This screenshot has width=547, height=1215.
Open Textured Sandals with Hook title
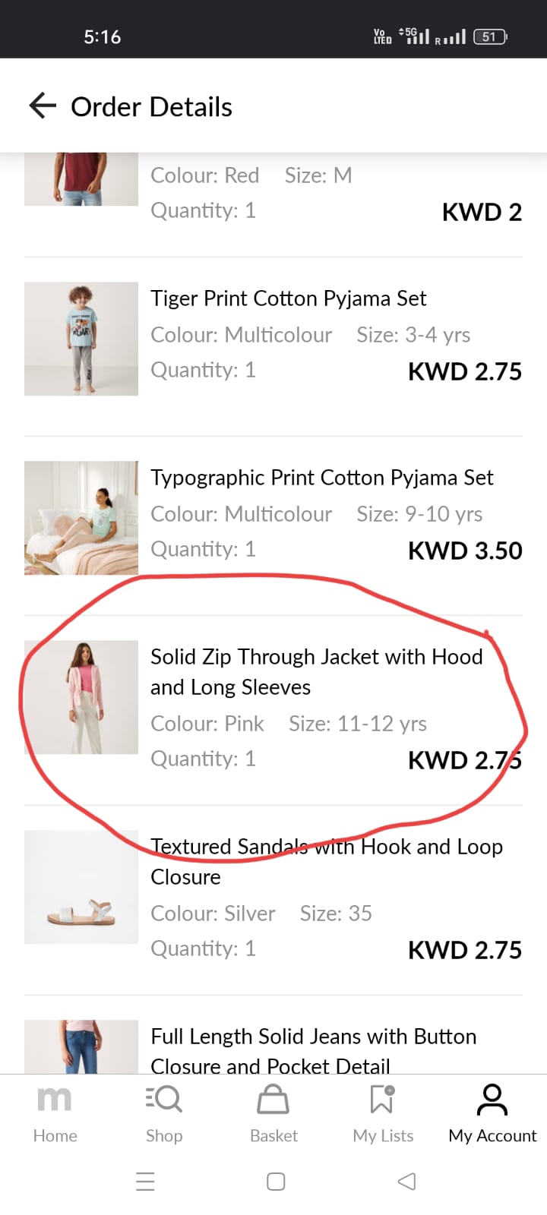click(326, 861)
